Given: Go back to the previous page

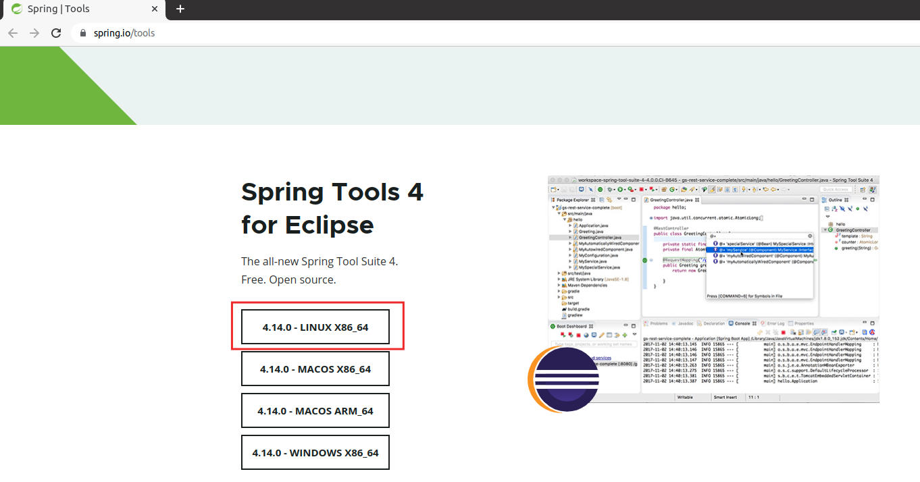Looking at the screenshot, I should pos(13,33).
